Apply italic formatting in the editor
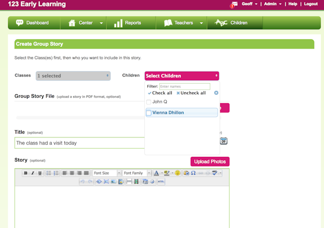The height and width of the screenshot is (228, 324). pos(32,173)
